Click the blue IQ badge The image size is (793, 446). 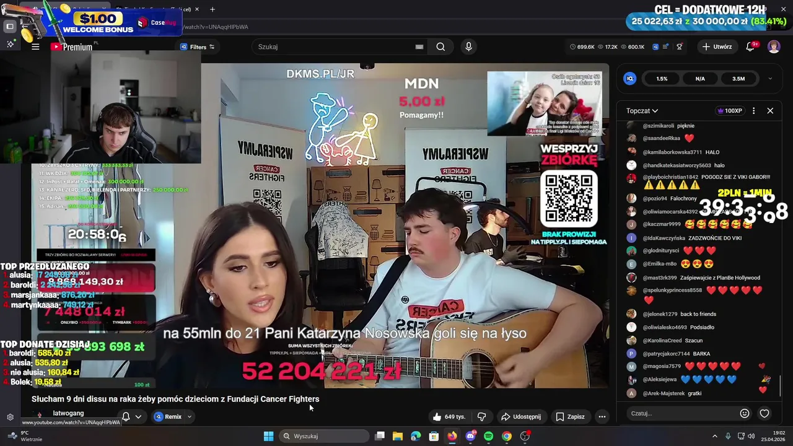point(630,79)
